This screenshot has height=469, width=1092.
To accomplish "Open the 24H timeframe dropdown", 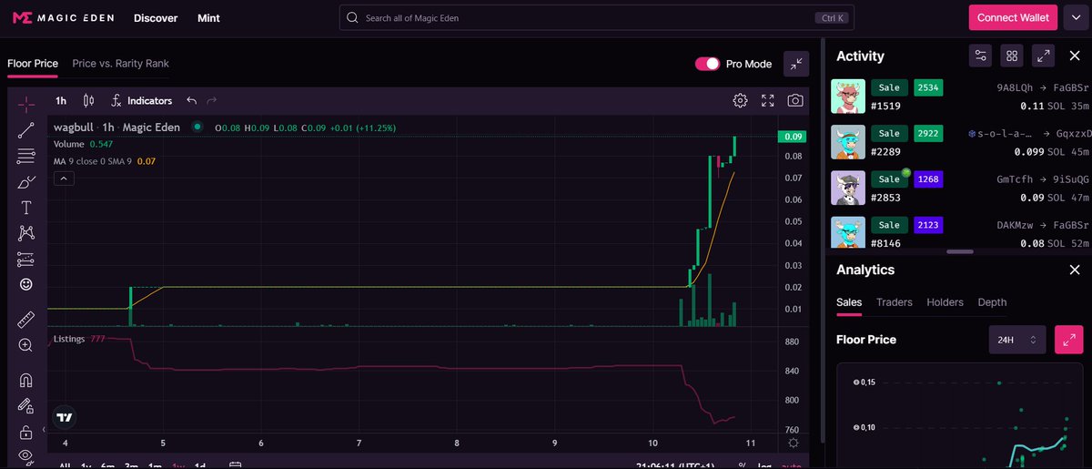I will pos(1018,340).
